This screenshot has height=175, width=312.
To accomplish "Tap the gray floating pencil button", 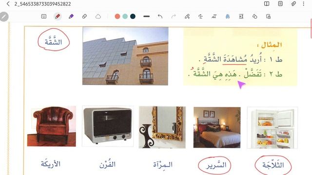I will point(4,17).
